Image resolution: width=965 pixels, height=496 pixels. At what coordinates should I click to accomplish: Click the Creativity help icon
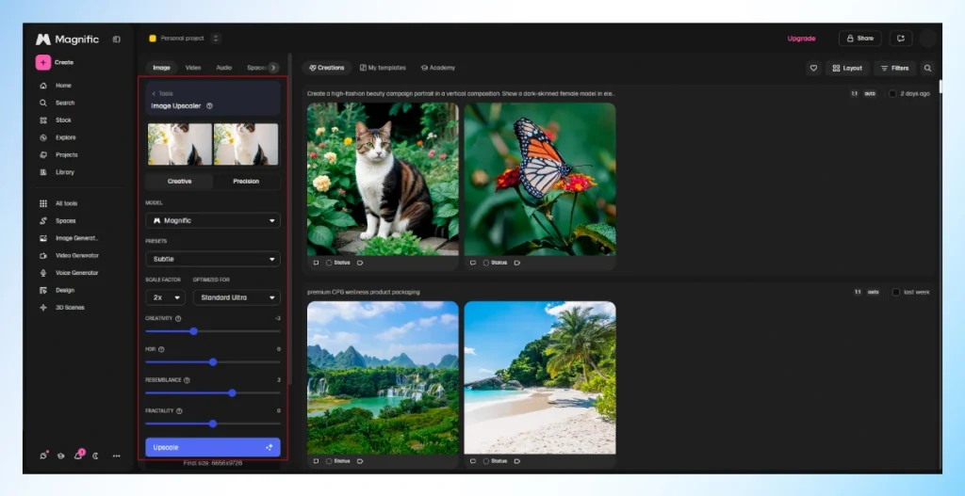[178, 318]
